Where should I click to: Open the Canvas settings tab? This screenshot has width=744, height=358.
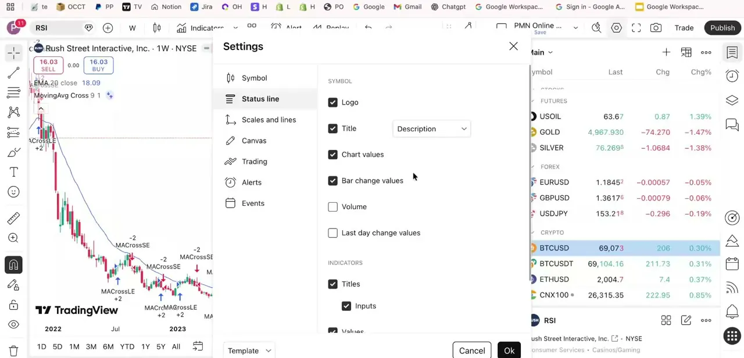(x=266, y=141)
